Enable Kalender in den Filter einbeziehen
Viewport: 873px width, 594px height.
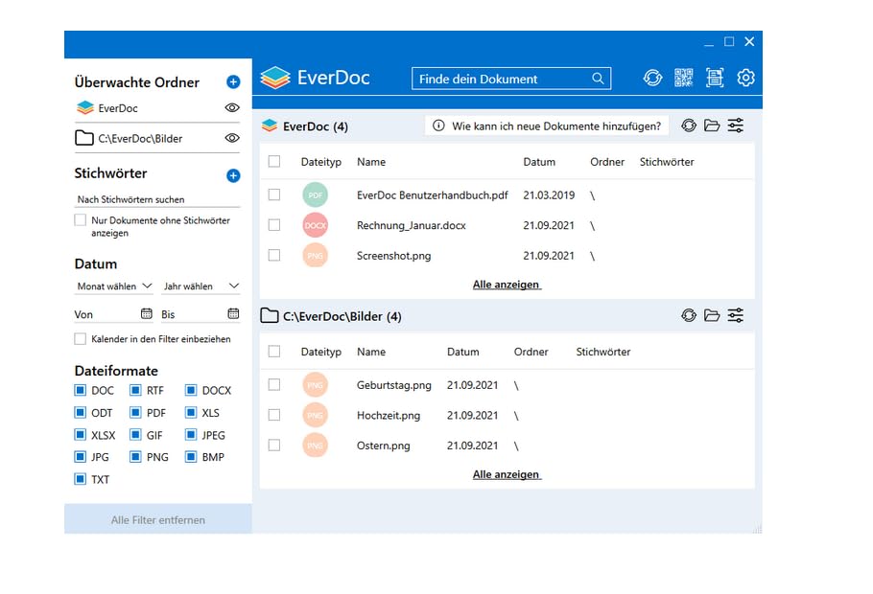[x=81, y=339]
